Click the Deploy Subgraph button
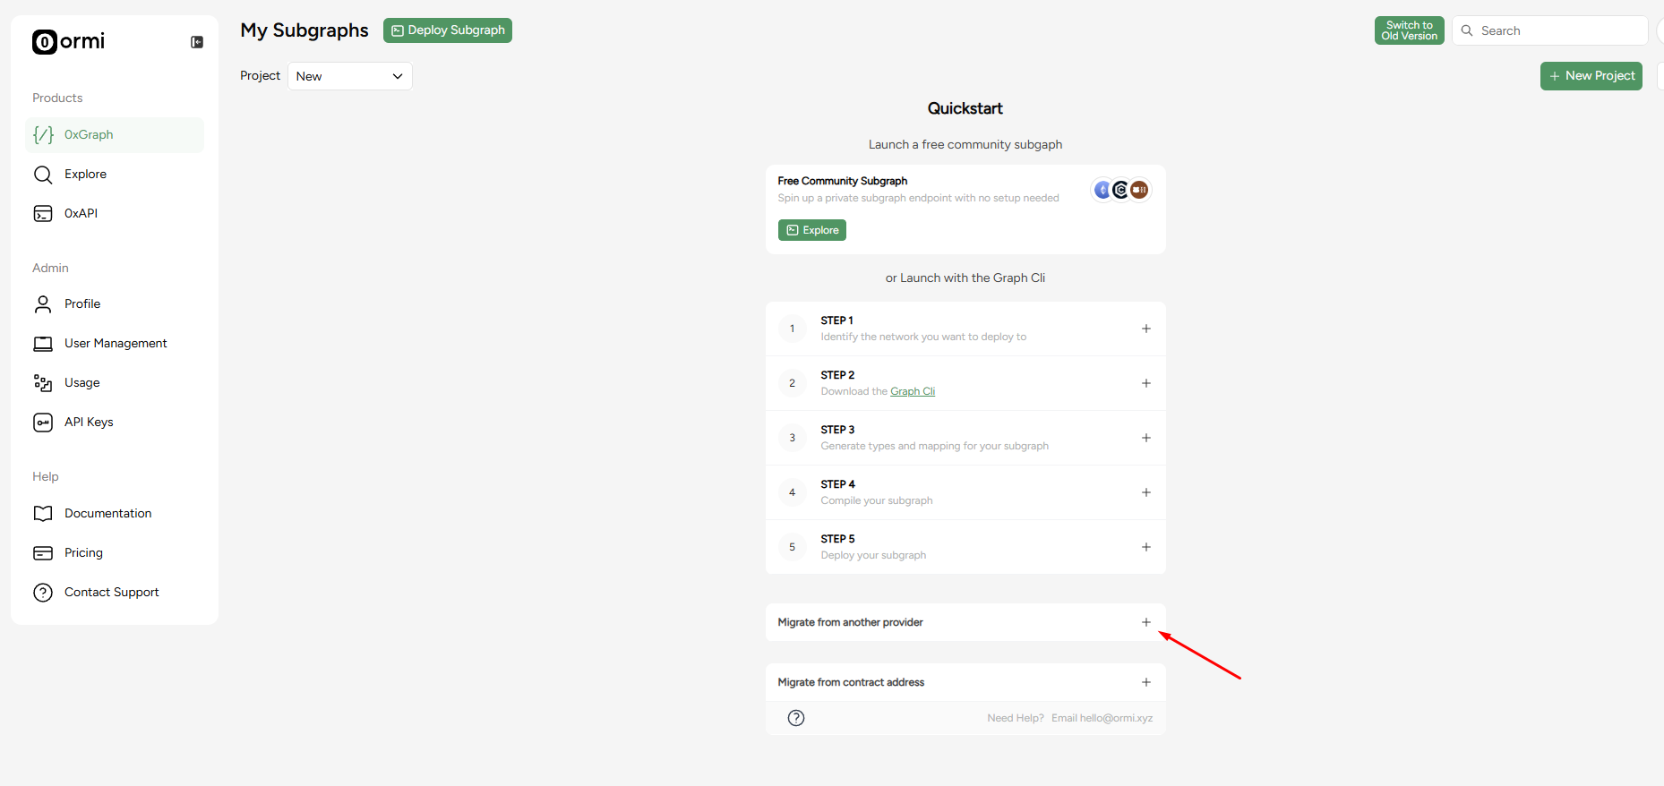 [448, 30]
